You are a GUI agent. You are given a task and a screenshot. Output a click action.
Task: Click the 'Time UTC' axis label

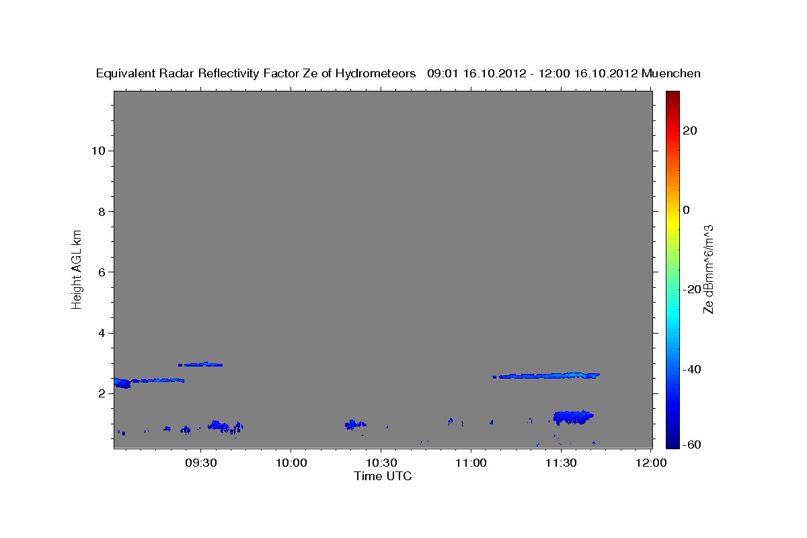pos(383,476)
